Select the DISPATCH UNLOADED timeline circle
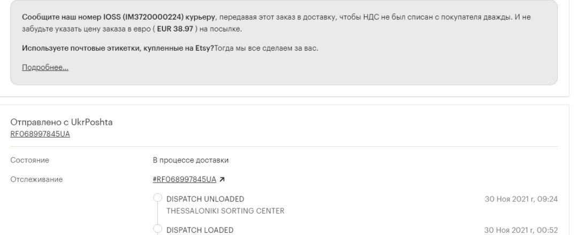Image resolution: width=578 pixels, height=235 pixels. click(157, 198)
